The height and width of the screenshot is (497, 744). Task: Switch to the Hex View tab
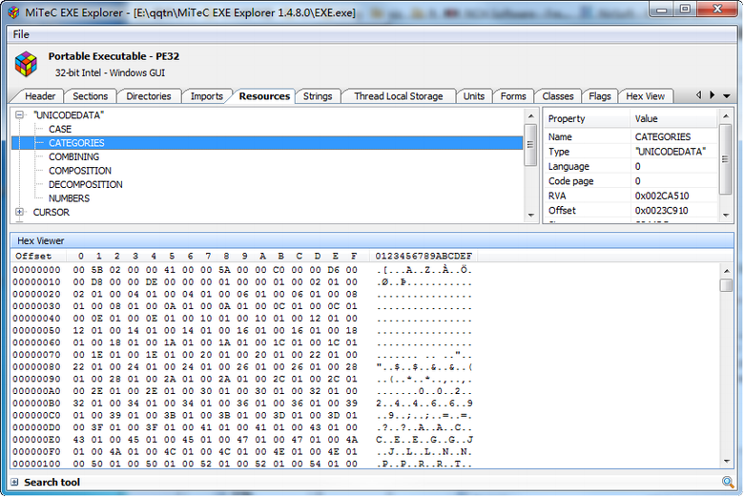tap(646, 96)
